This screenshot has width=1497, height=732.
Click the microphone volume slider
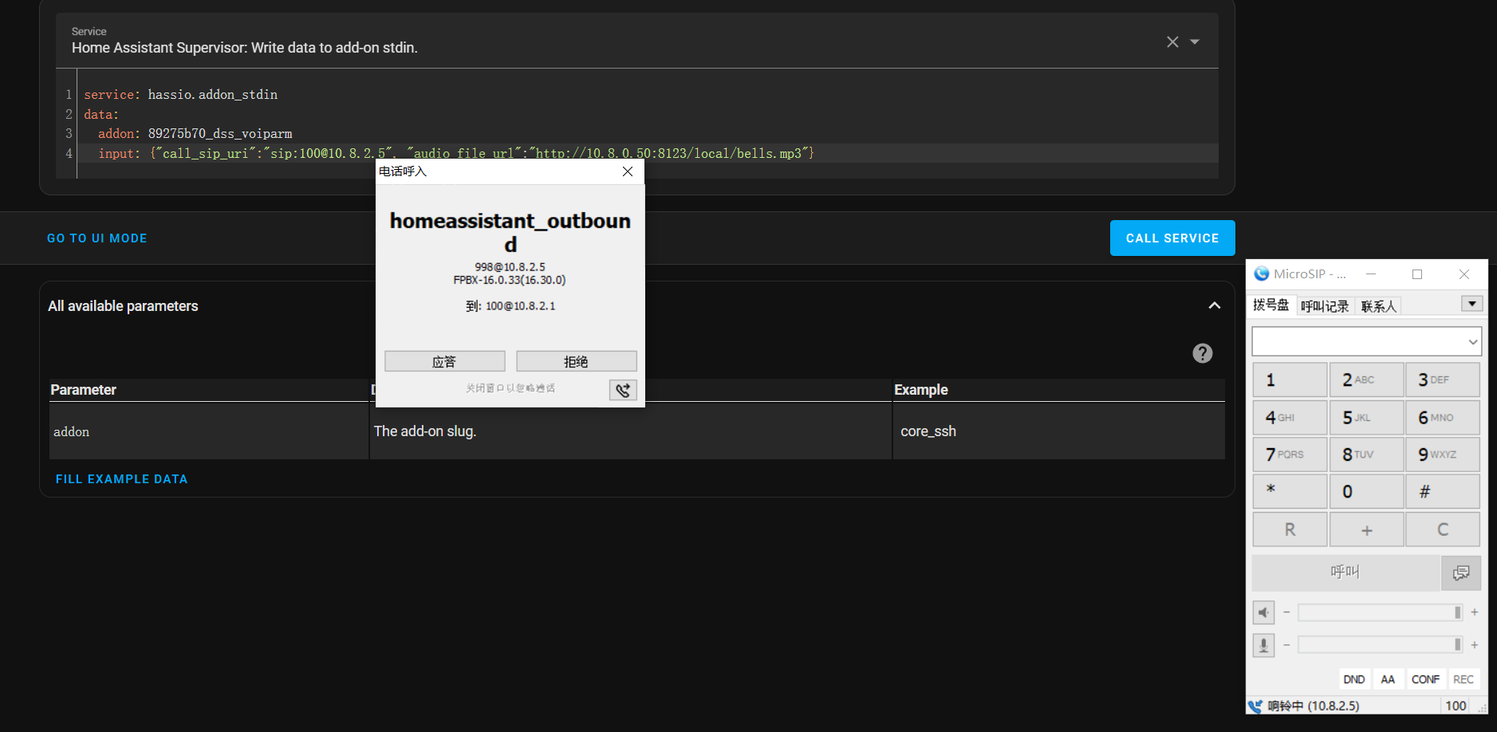coord(1379,644)
